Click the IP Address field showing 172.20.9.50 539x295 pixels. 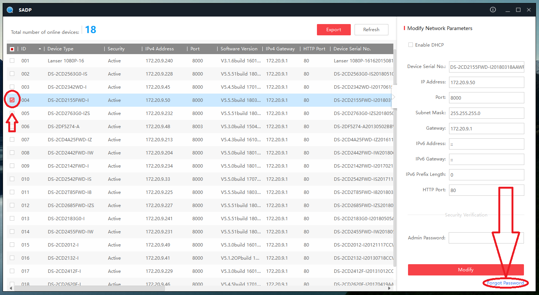[486, 82]
